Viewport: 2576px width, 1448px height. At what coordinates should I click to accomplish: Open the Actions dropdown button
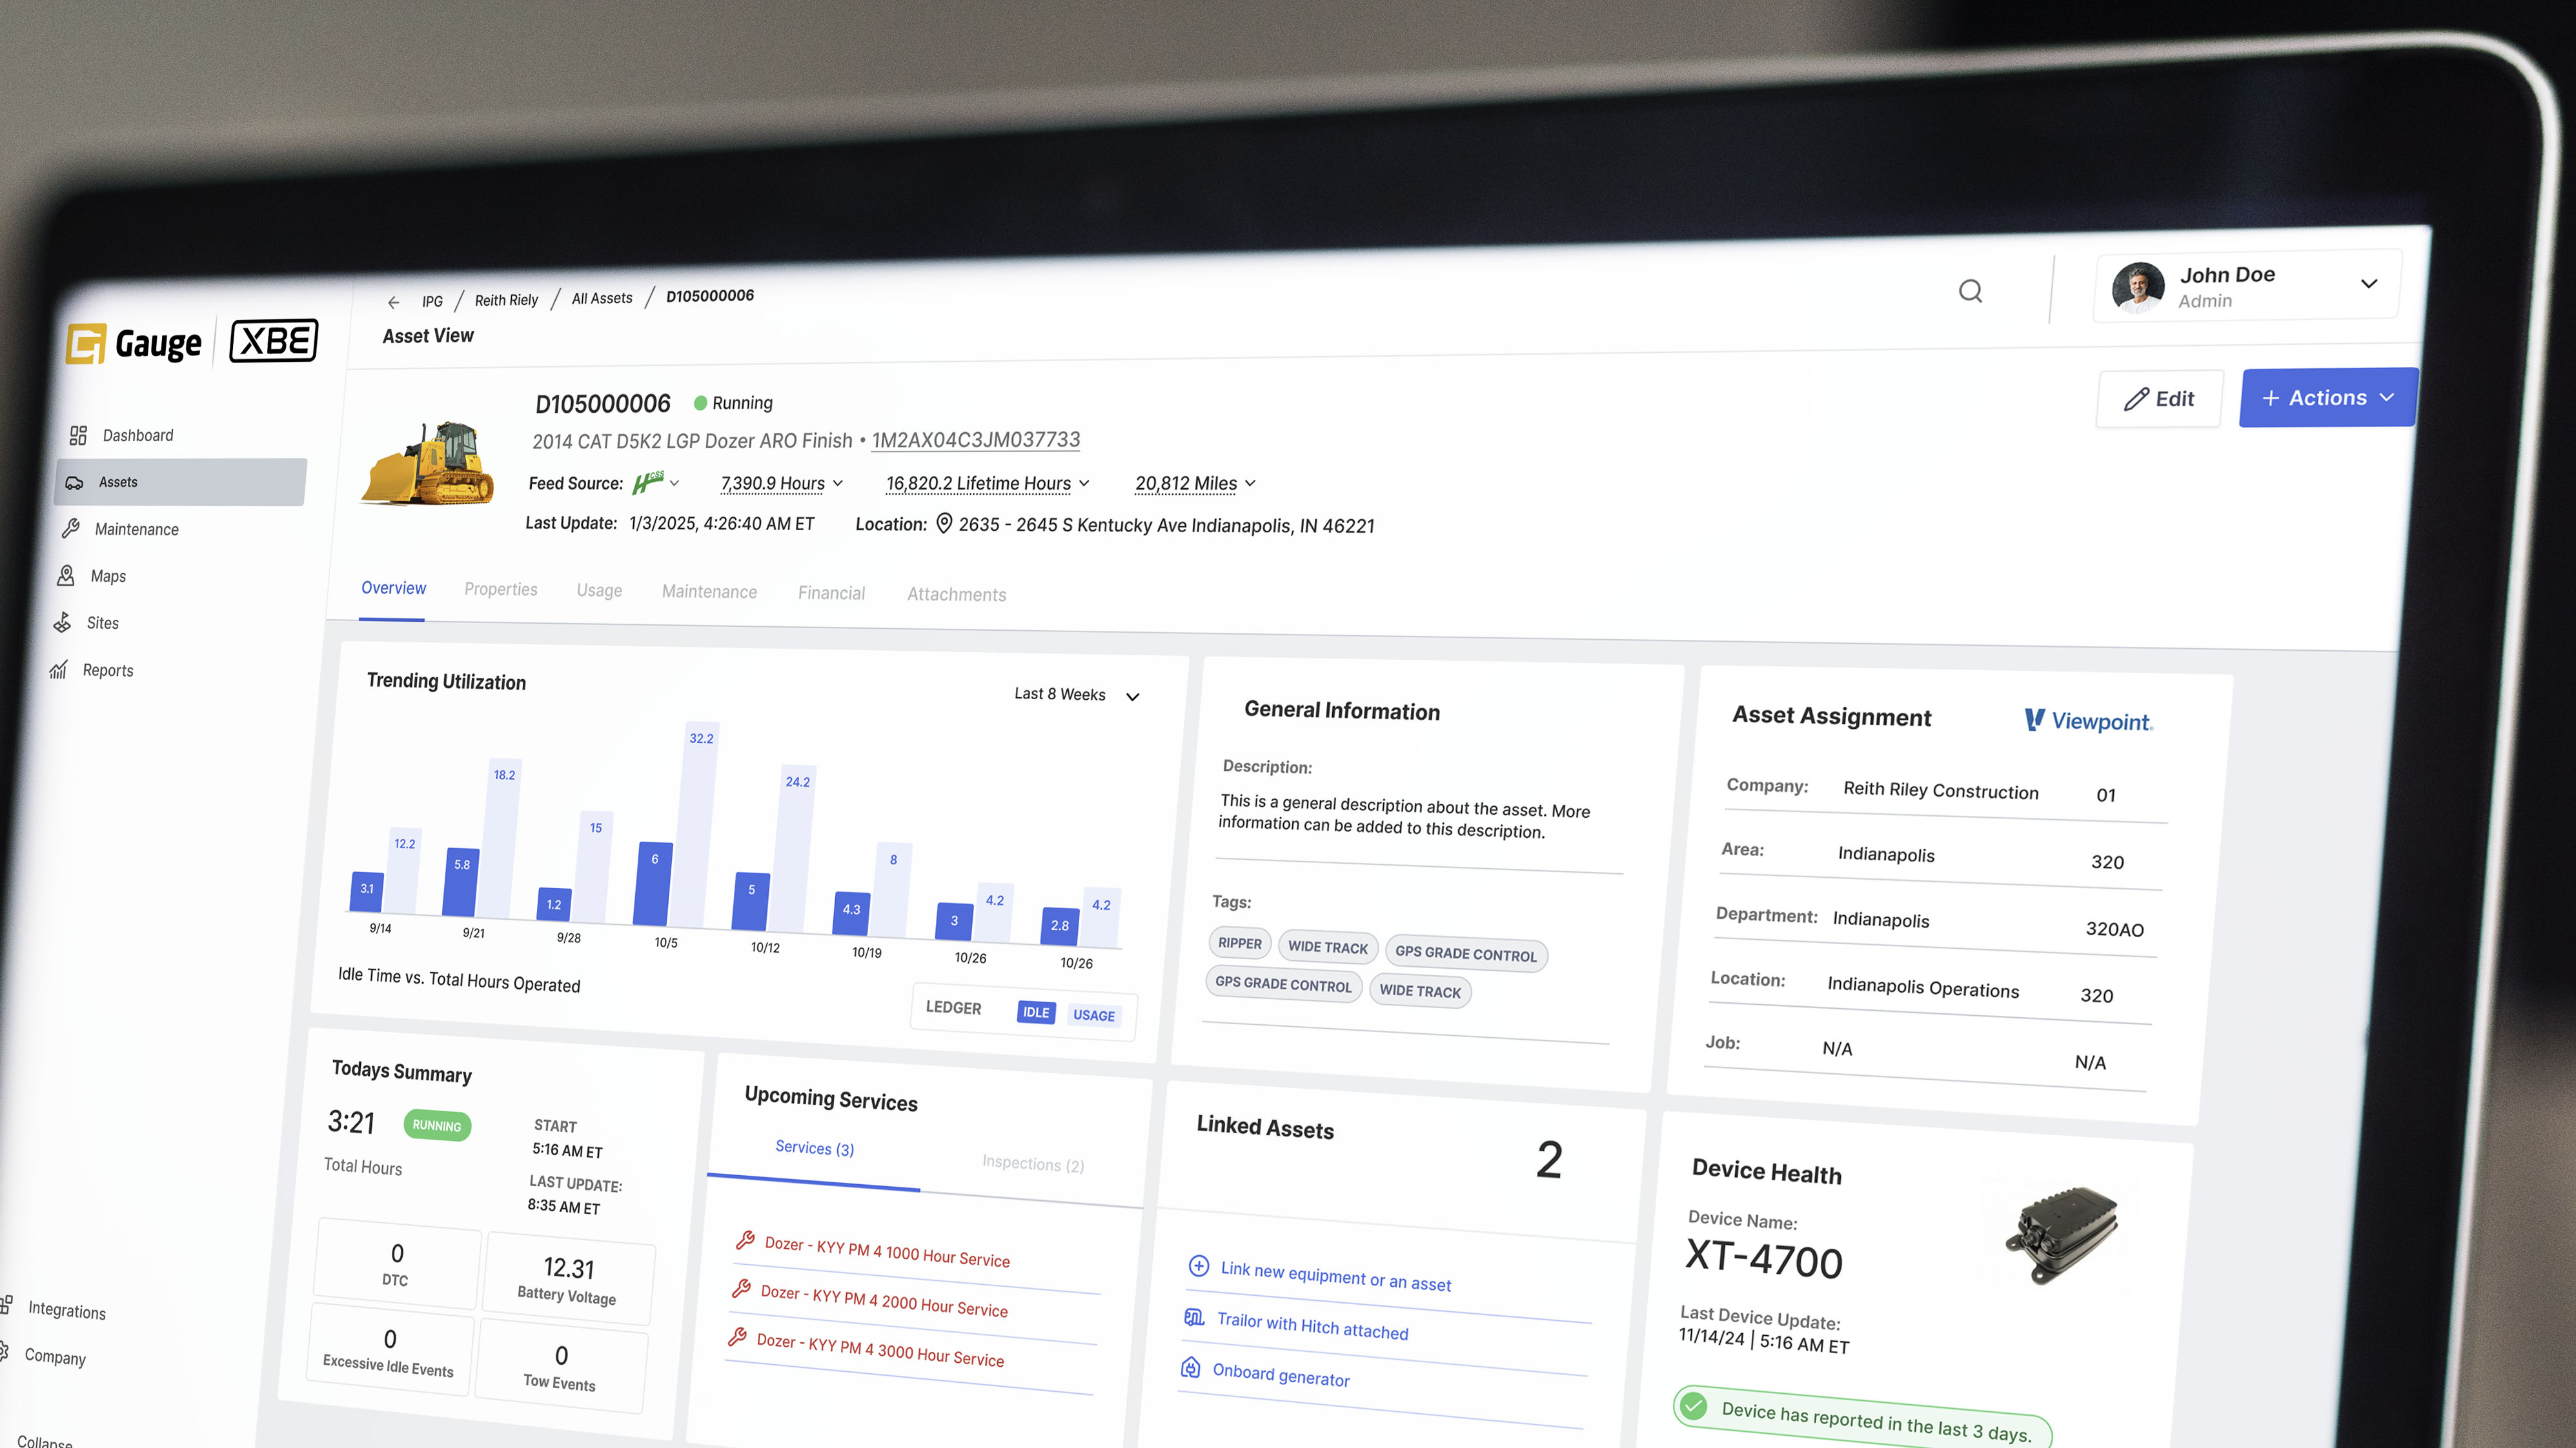(2328, 398)
